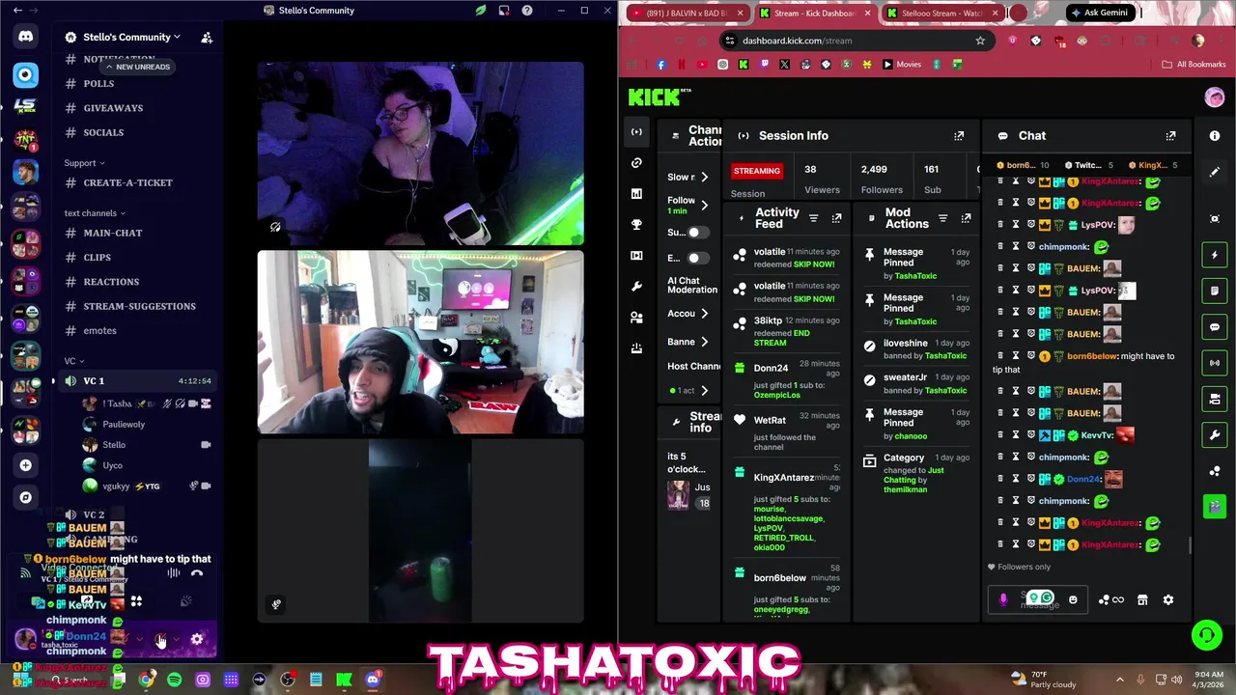1236x695 pixels.
Task: Switch to Stellooo Stream browser tab
Action: (x=941, y=14)
